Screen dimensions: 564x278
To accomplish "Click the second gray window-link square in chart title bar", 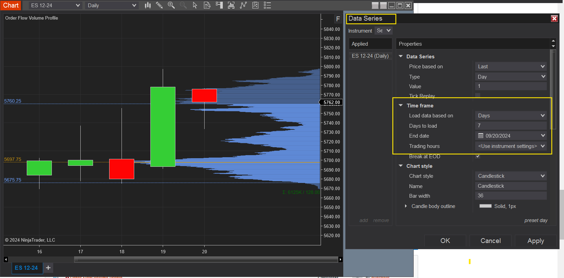I will (x=383, y=5).
